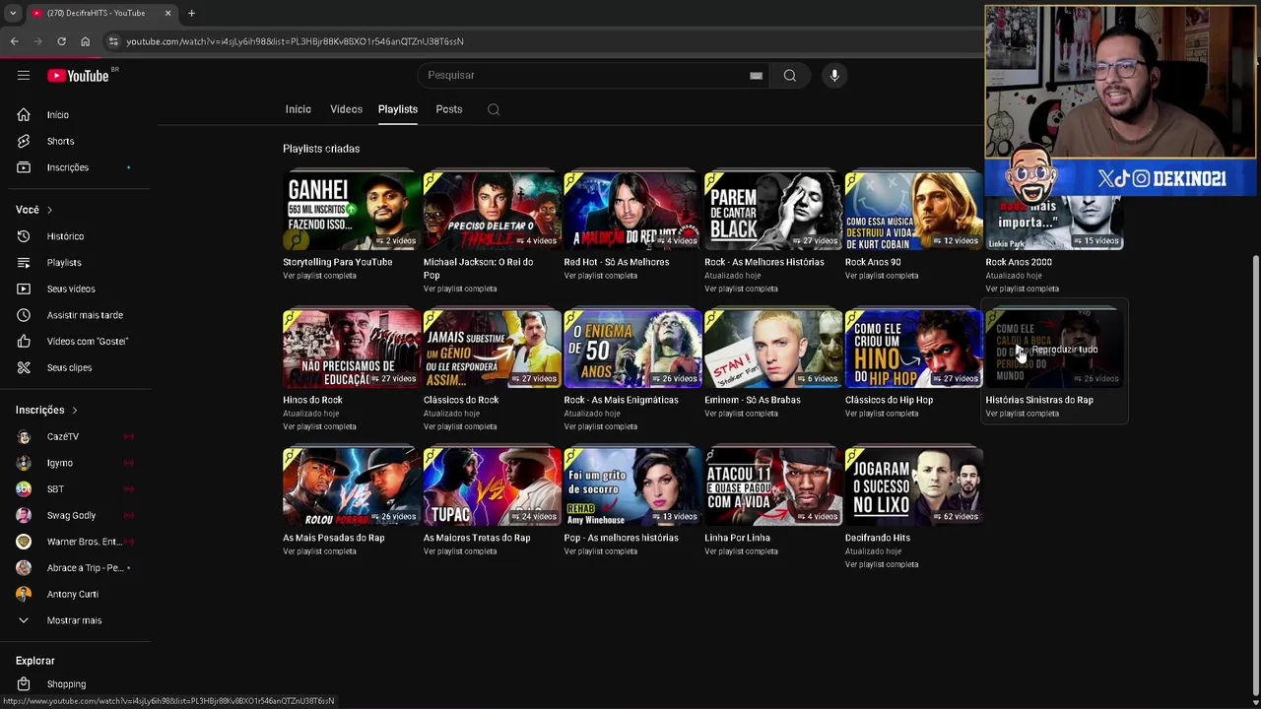Open Rock Anos 90 playlist thumbnail
This screenshot has height=709, width=1261.
913,211
